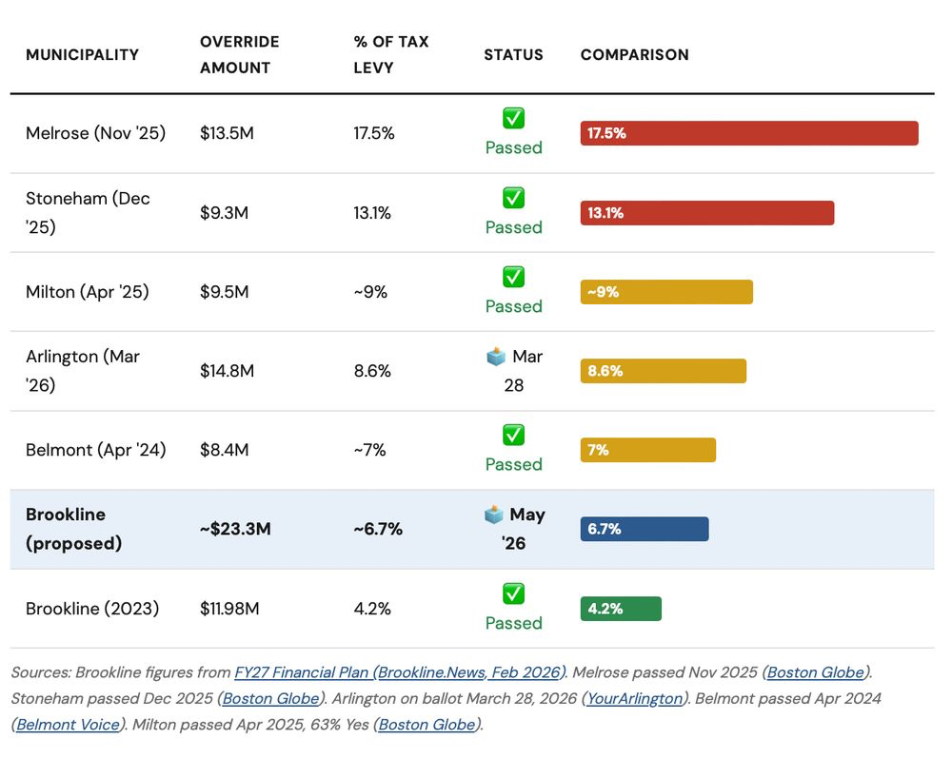Open Boston Globe link for Milton
This screenshot has width=952, height=758.
[427, 725]
